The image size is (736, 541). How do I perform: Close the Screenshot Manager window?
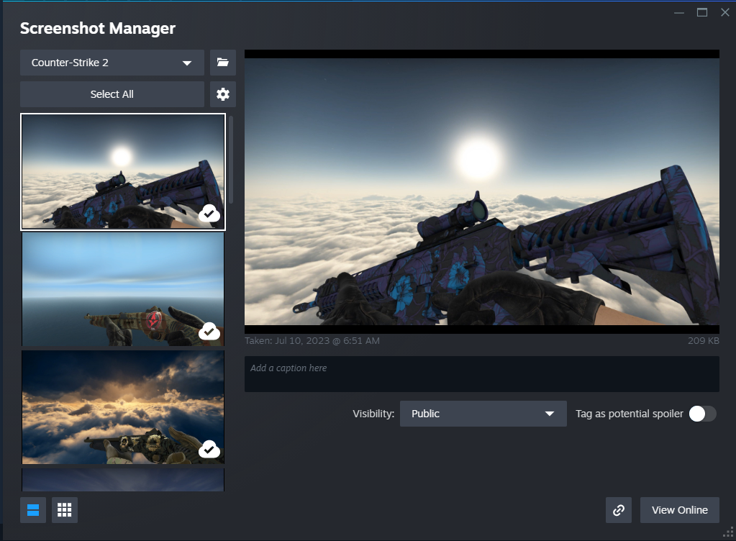pos(725,13)
